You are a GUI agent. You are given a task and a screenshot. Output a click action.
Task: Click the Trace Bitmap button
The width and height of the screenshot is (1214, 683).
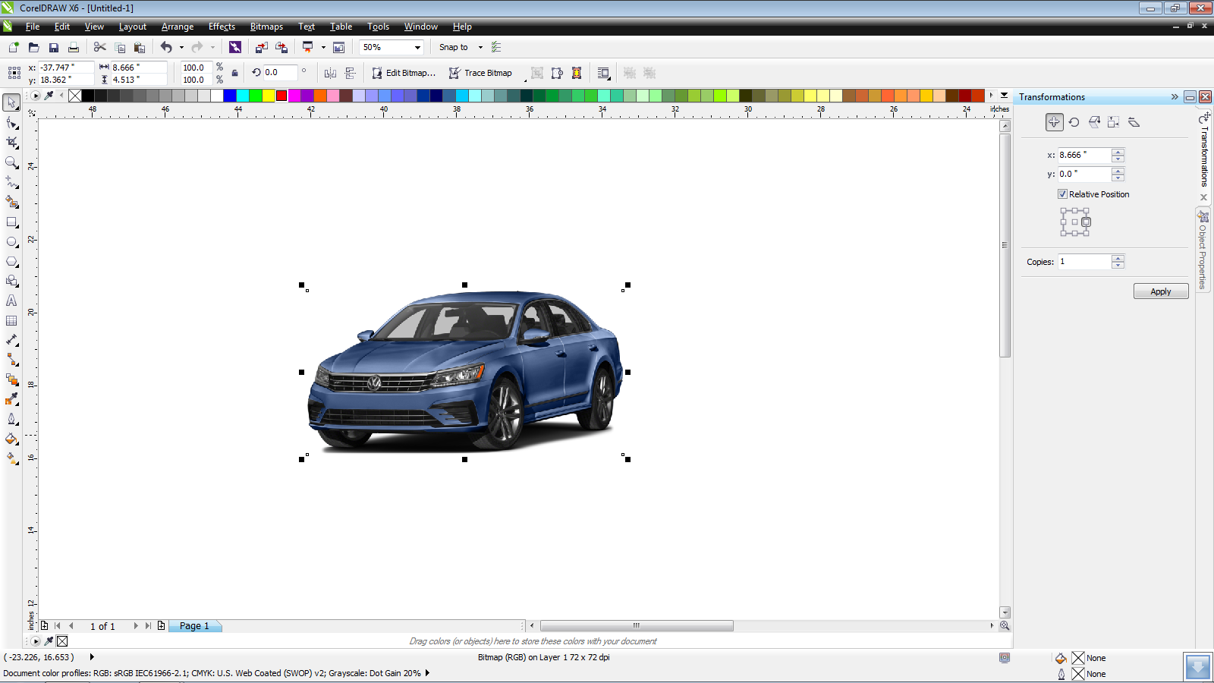pyautogui.click(x=480, y=73)
